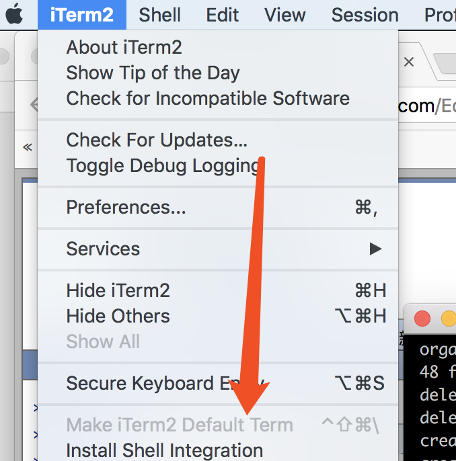Minimize terminal window with yellow button
The image size is (456, 461).
pos(448,318)
